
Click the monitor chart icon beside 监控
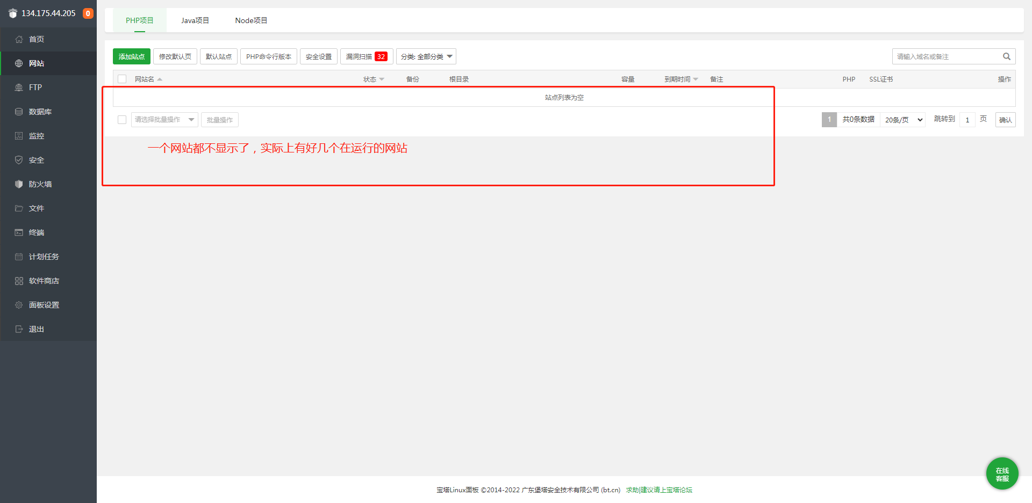coord(19,136)
